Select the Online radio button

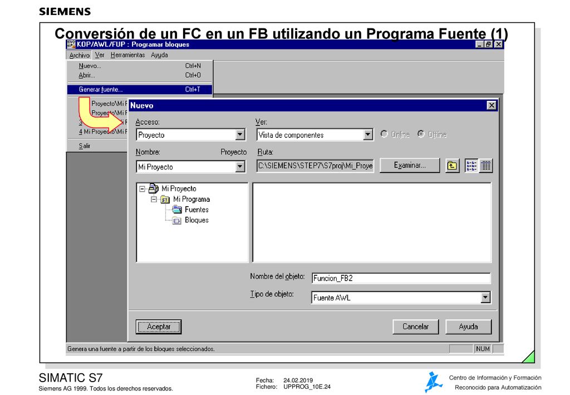[x=384, y=134]
